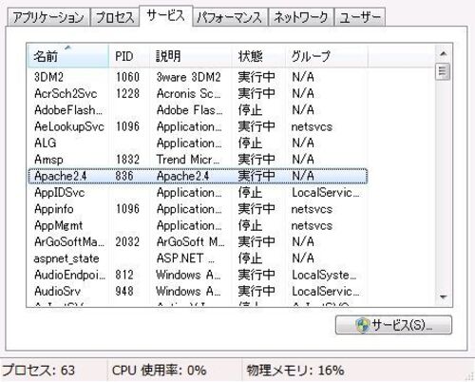
Task: Select the aspnet_state service row
Action: (198, 258)
